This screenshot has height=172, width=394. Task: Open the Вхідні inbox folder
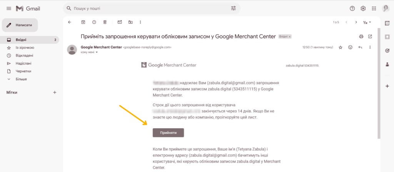click(x=29, y=40)
